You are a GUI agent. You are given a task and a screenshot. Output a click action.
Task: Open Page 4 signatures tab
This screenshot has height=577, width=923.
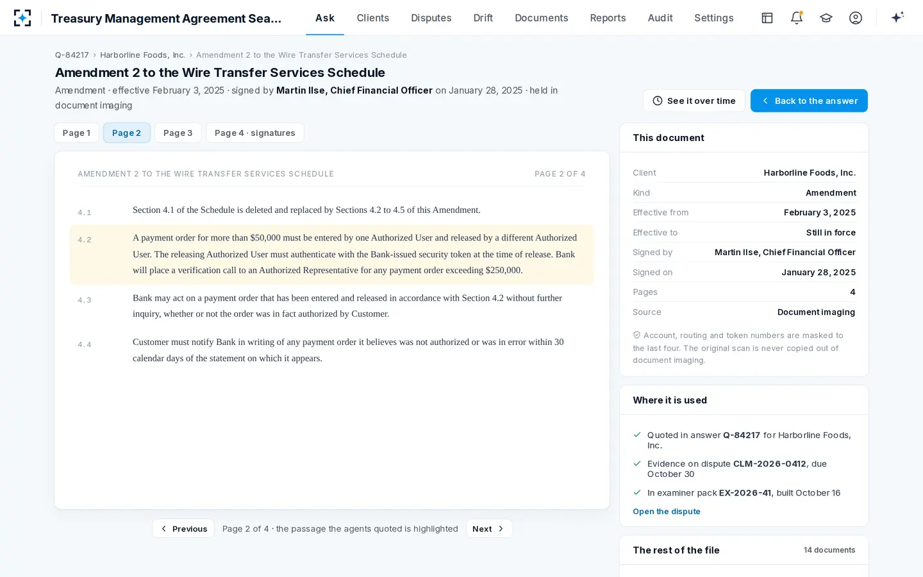255,133
